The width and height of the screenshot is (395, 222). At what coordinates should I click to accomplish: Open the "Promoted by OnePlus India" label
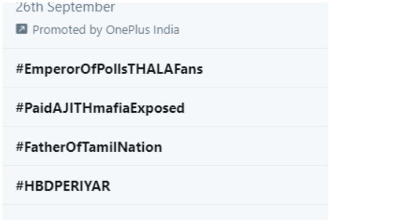pos(106,30)
